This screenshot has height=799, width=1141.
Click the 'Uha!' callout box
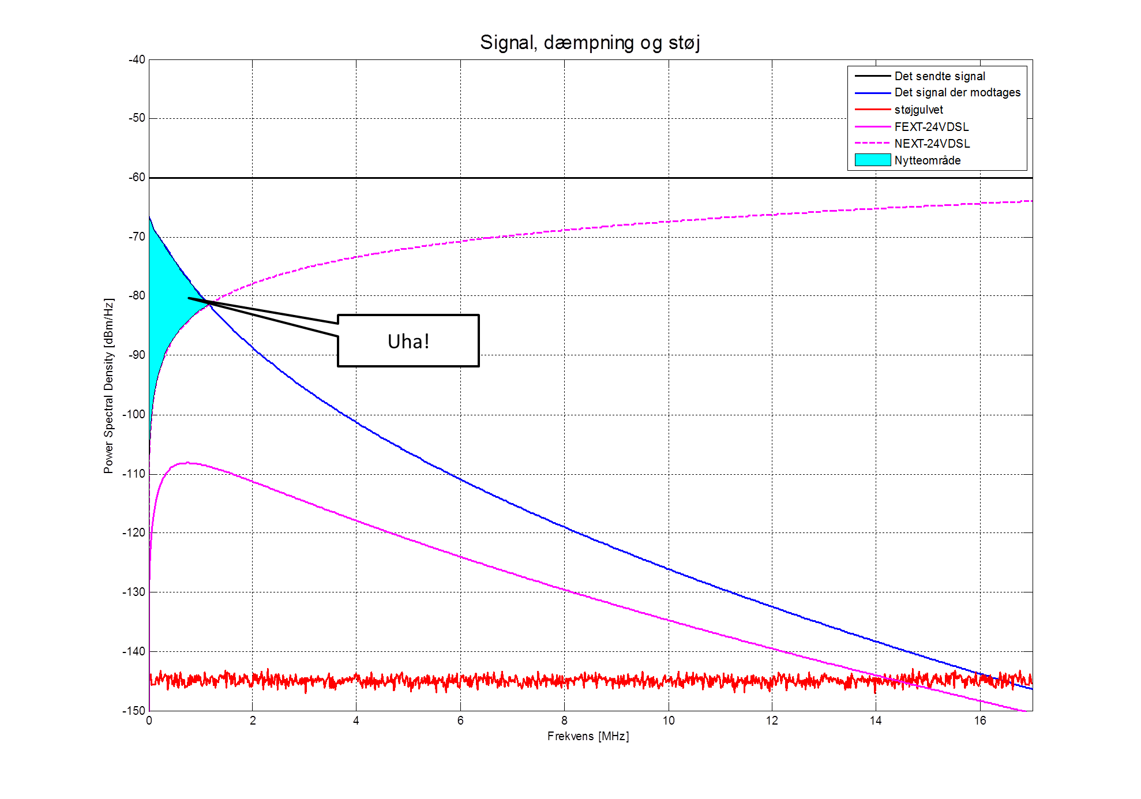coord(408,341)
